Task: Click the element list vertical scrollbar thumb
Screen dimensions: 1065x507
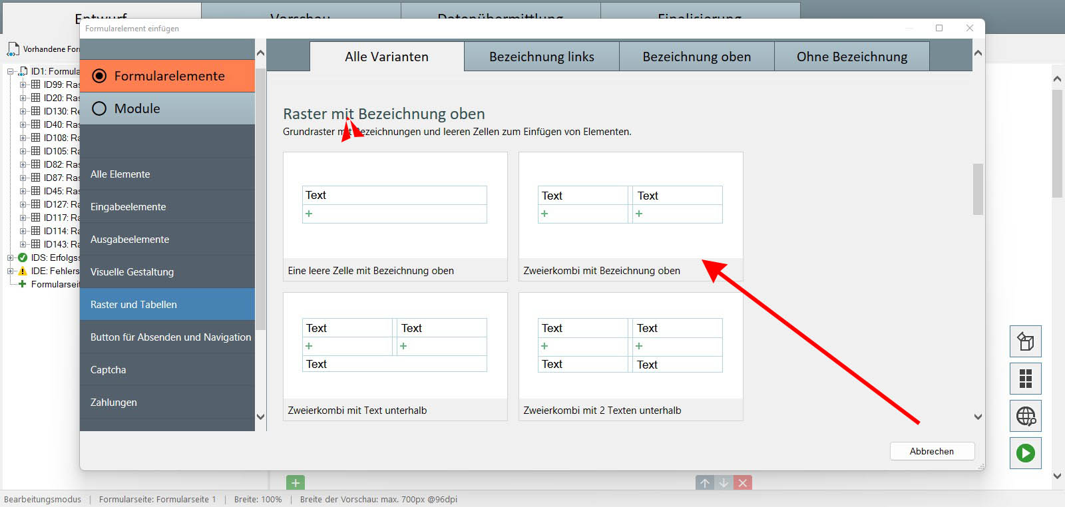Action: coord(977,189)
